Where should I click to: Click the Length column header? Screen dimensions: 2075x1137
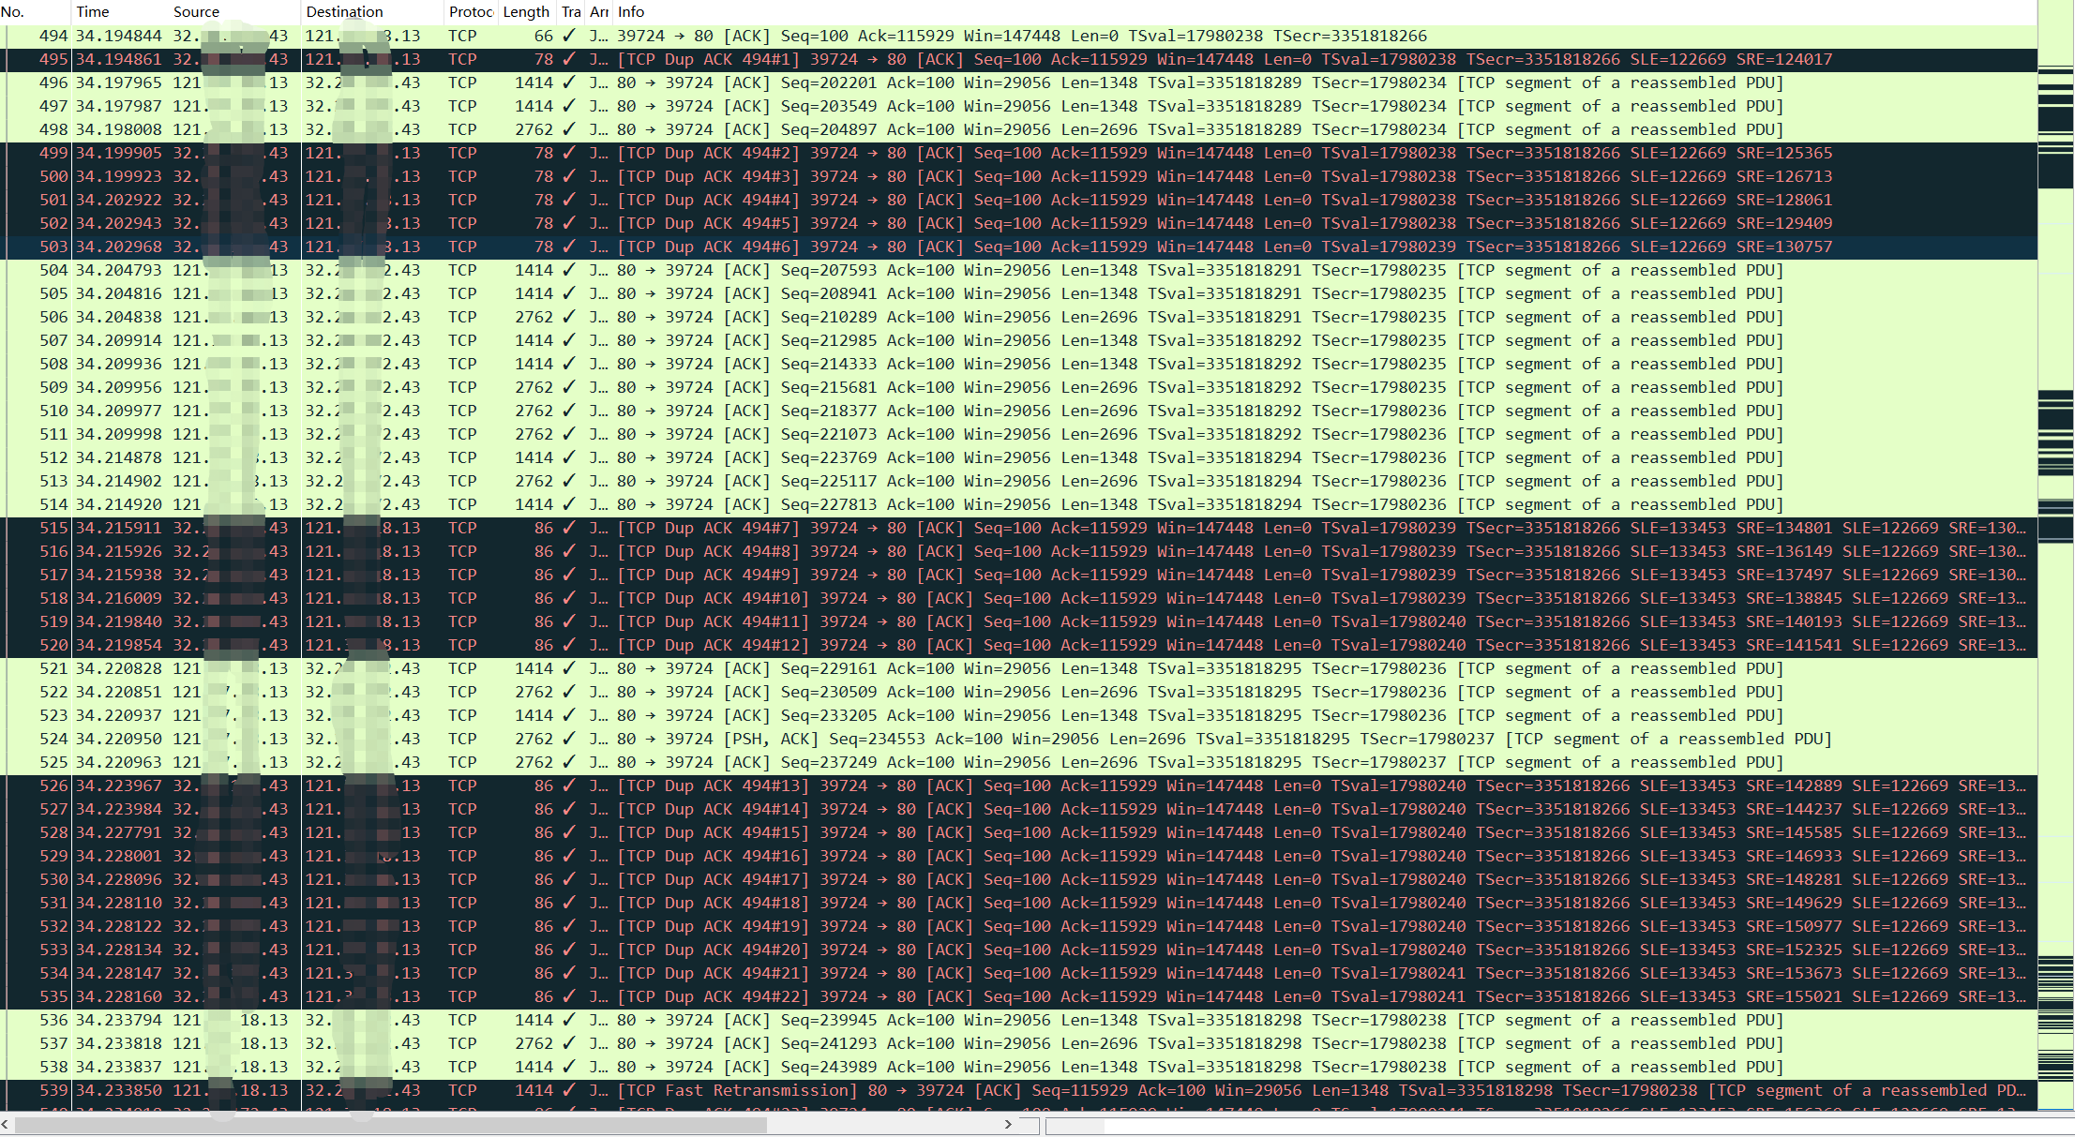point(526,11)
